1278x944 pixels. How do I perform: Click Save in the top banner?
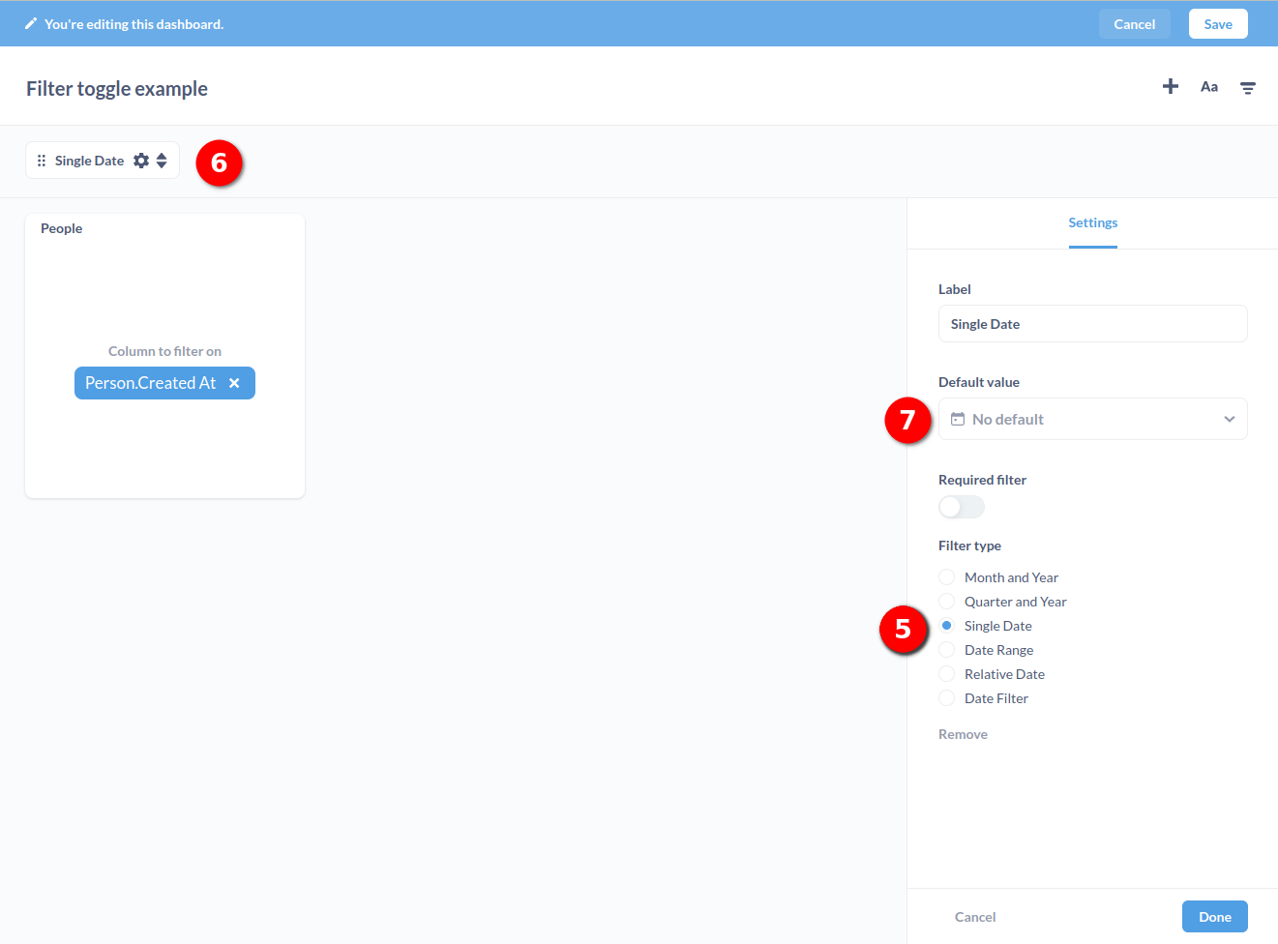1218,24
